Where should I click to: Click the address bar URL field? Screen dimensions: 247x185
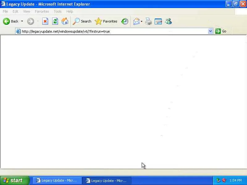[x=115, y=31]
